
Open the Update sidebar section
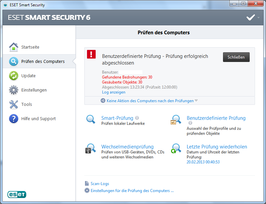[x=28, y=76]
